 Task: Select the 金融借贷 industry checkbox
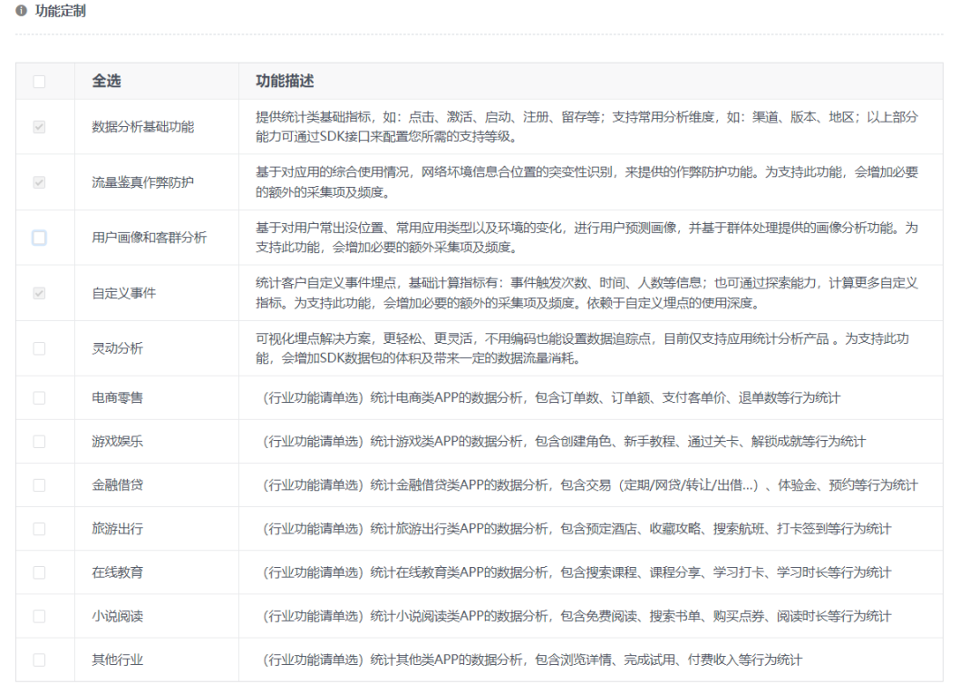point(39,485)
